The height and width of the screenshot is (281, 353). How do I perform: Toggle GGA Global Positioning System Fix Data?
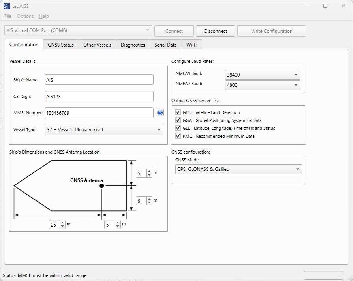pyautogui.click(x=178, y=120)
